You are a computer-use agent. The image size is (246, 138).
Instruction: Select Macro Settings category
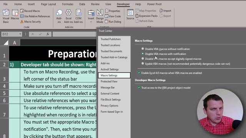(x=114, y=76)
